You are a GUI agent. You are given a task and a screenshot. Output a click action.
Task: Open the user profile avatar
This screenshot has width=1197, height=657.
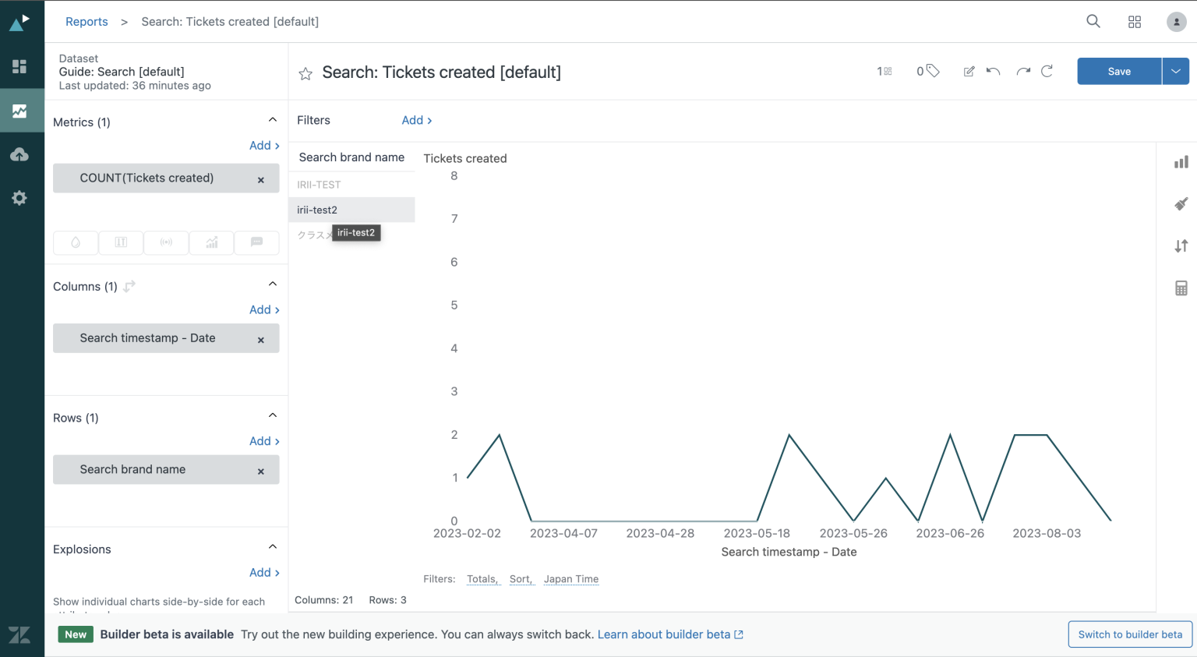pyautogui.click(x=1176, y=22)
